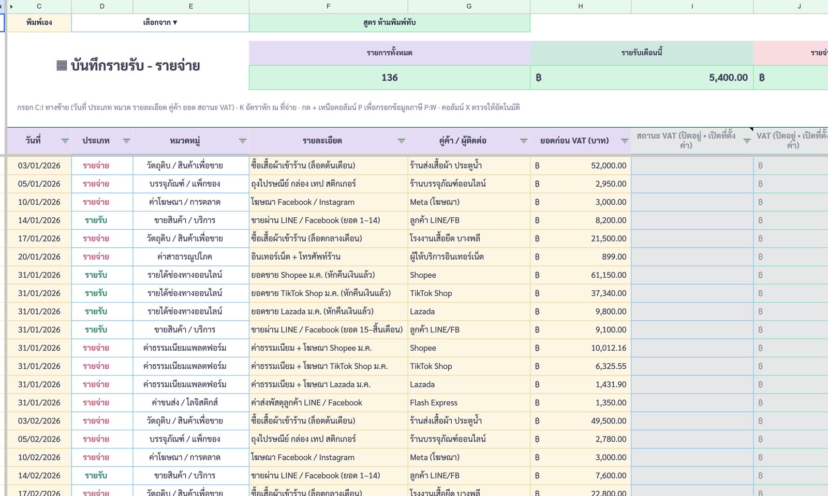Viewport: 828px width, 496px height.
Task: Open filter icon on รายละเอียด column
Action: tap(401, 141)
